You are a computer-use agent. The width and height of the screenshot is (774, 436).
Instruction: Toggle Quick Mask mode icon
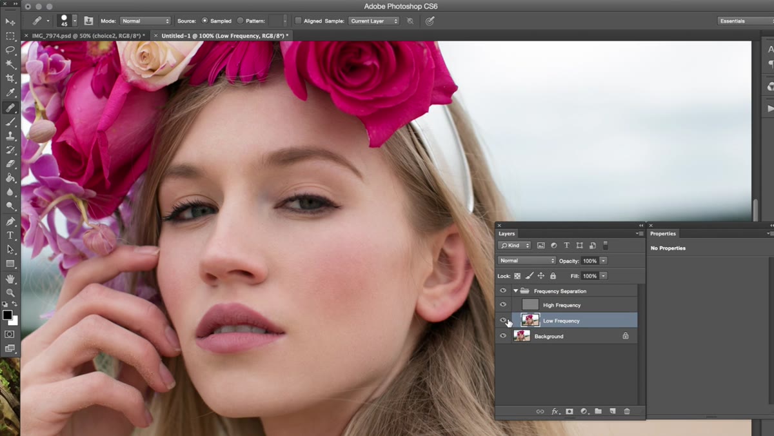10,334
